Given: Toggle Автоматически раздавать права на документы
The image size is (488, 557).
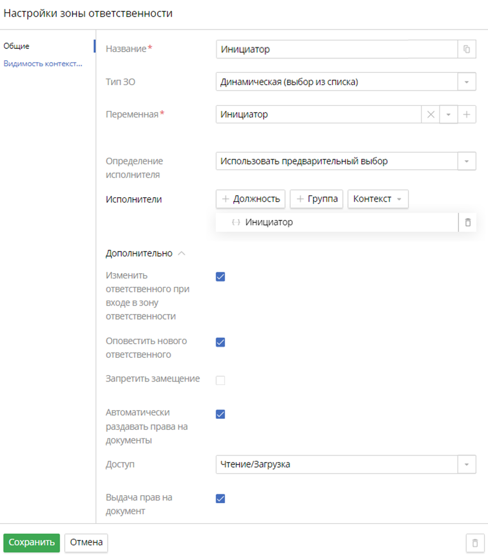Looking at the screenshot, I should point(220,414).
